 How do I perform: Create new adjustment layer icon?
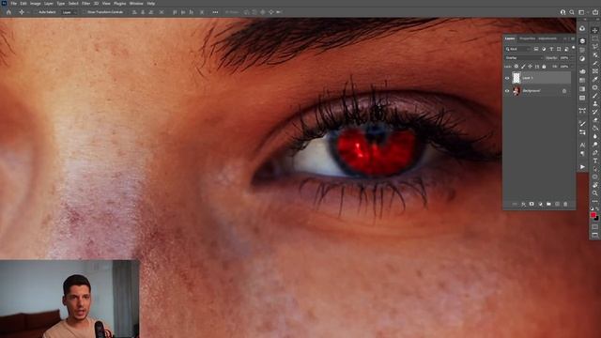tap(541, 205)
